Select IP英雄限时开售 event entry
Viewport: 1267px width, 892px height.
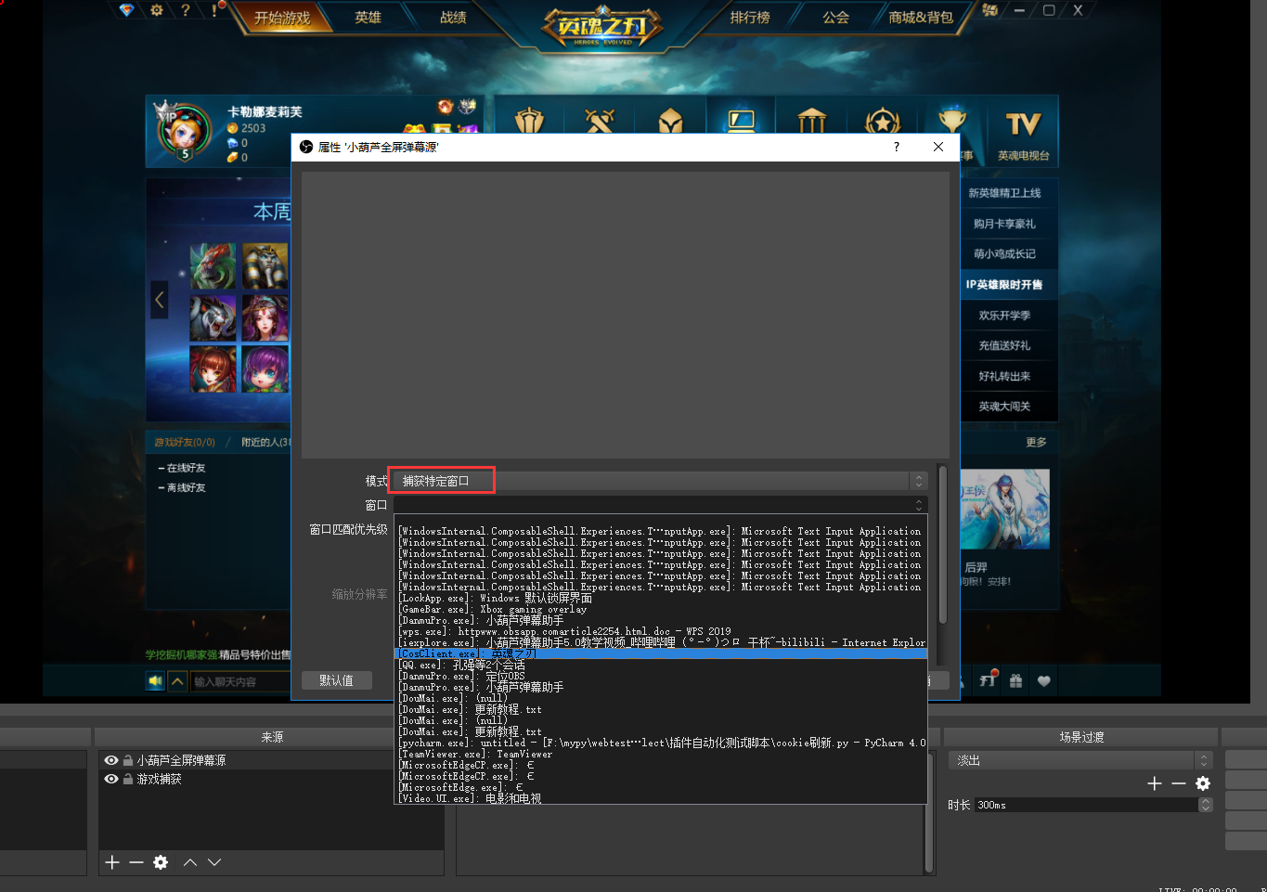1004,284
